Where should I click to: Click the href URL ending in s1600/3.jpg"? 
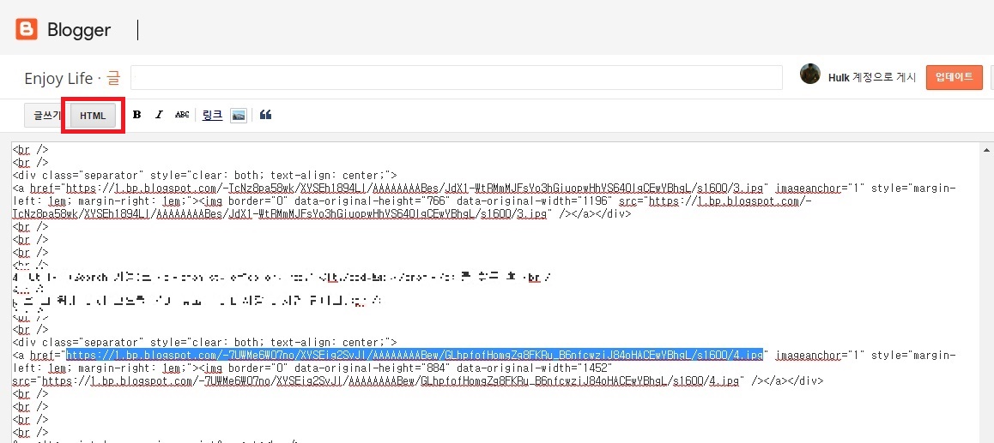coord(417,188)
